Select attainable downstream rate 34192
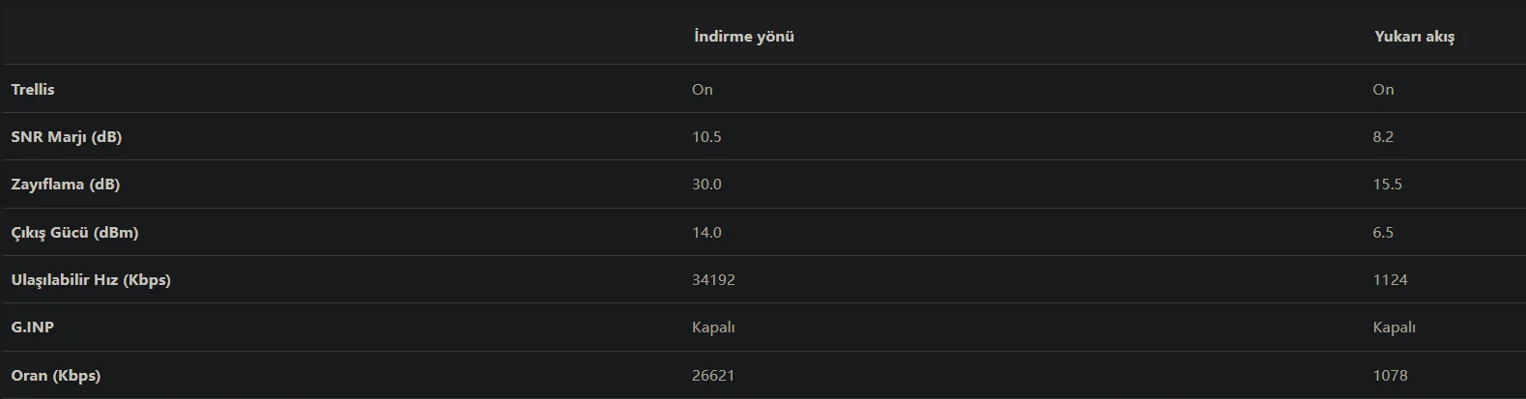This screenshot has width=1526, height=399. [713, 280]
